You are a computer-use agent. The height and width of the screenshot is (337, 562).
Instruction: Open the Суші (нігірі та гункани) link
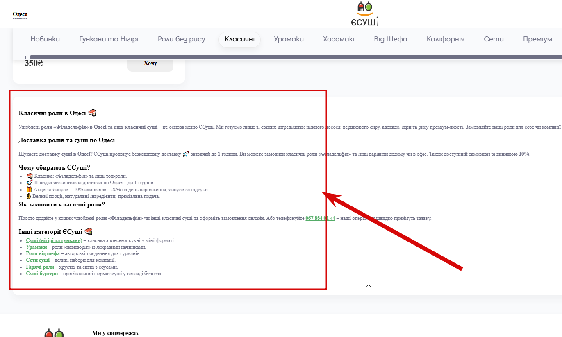pos(54,240)
